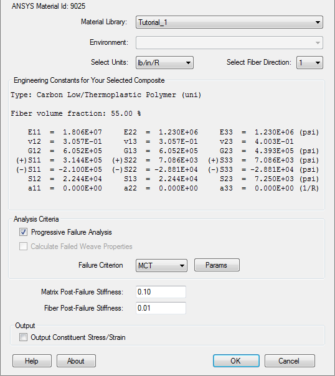Viewport: 335px width, 376px height.
Task: Open the Select Fiber Direction dropdown
Action: point(309,63)
